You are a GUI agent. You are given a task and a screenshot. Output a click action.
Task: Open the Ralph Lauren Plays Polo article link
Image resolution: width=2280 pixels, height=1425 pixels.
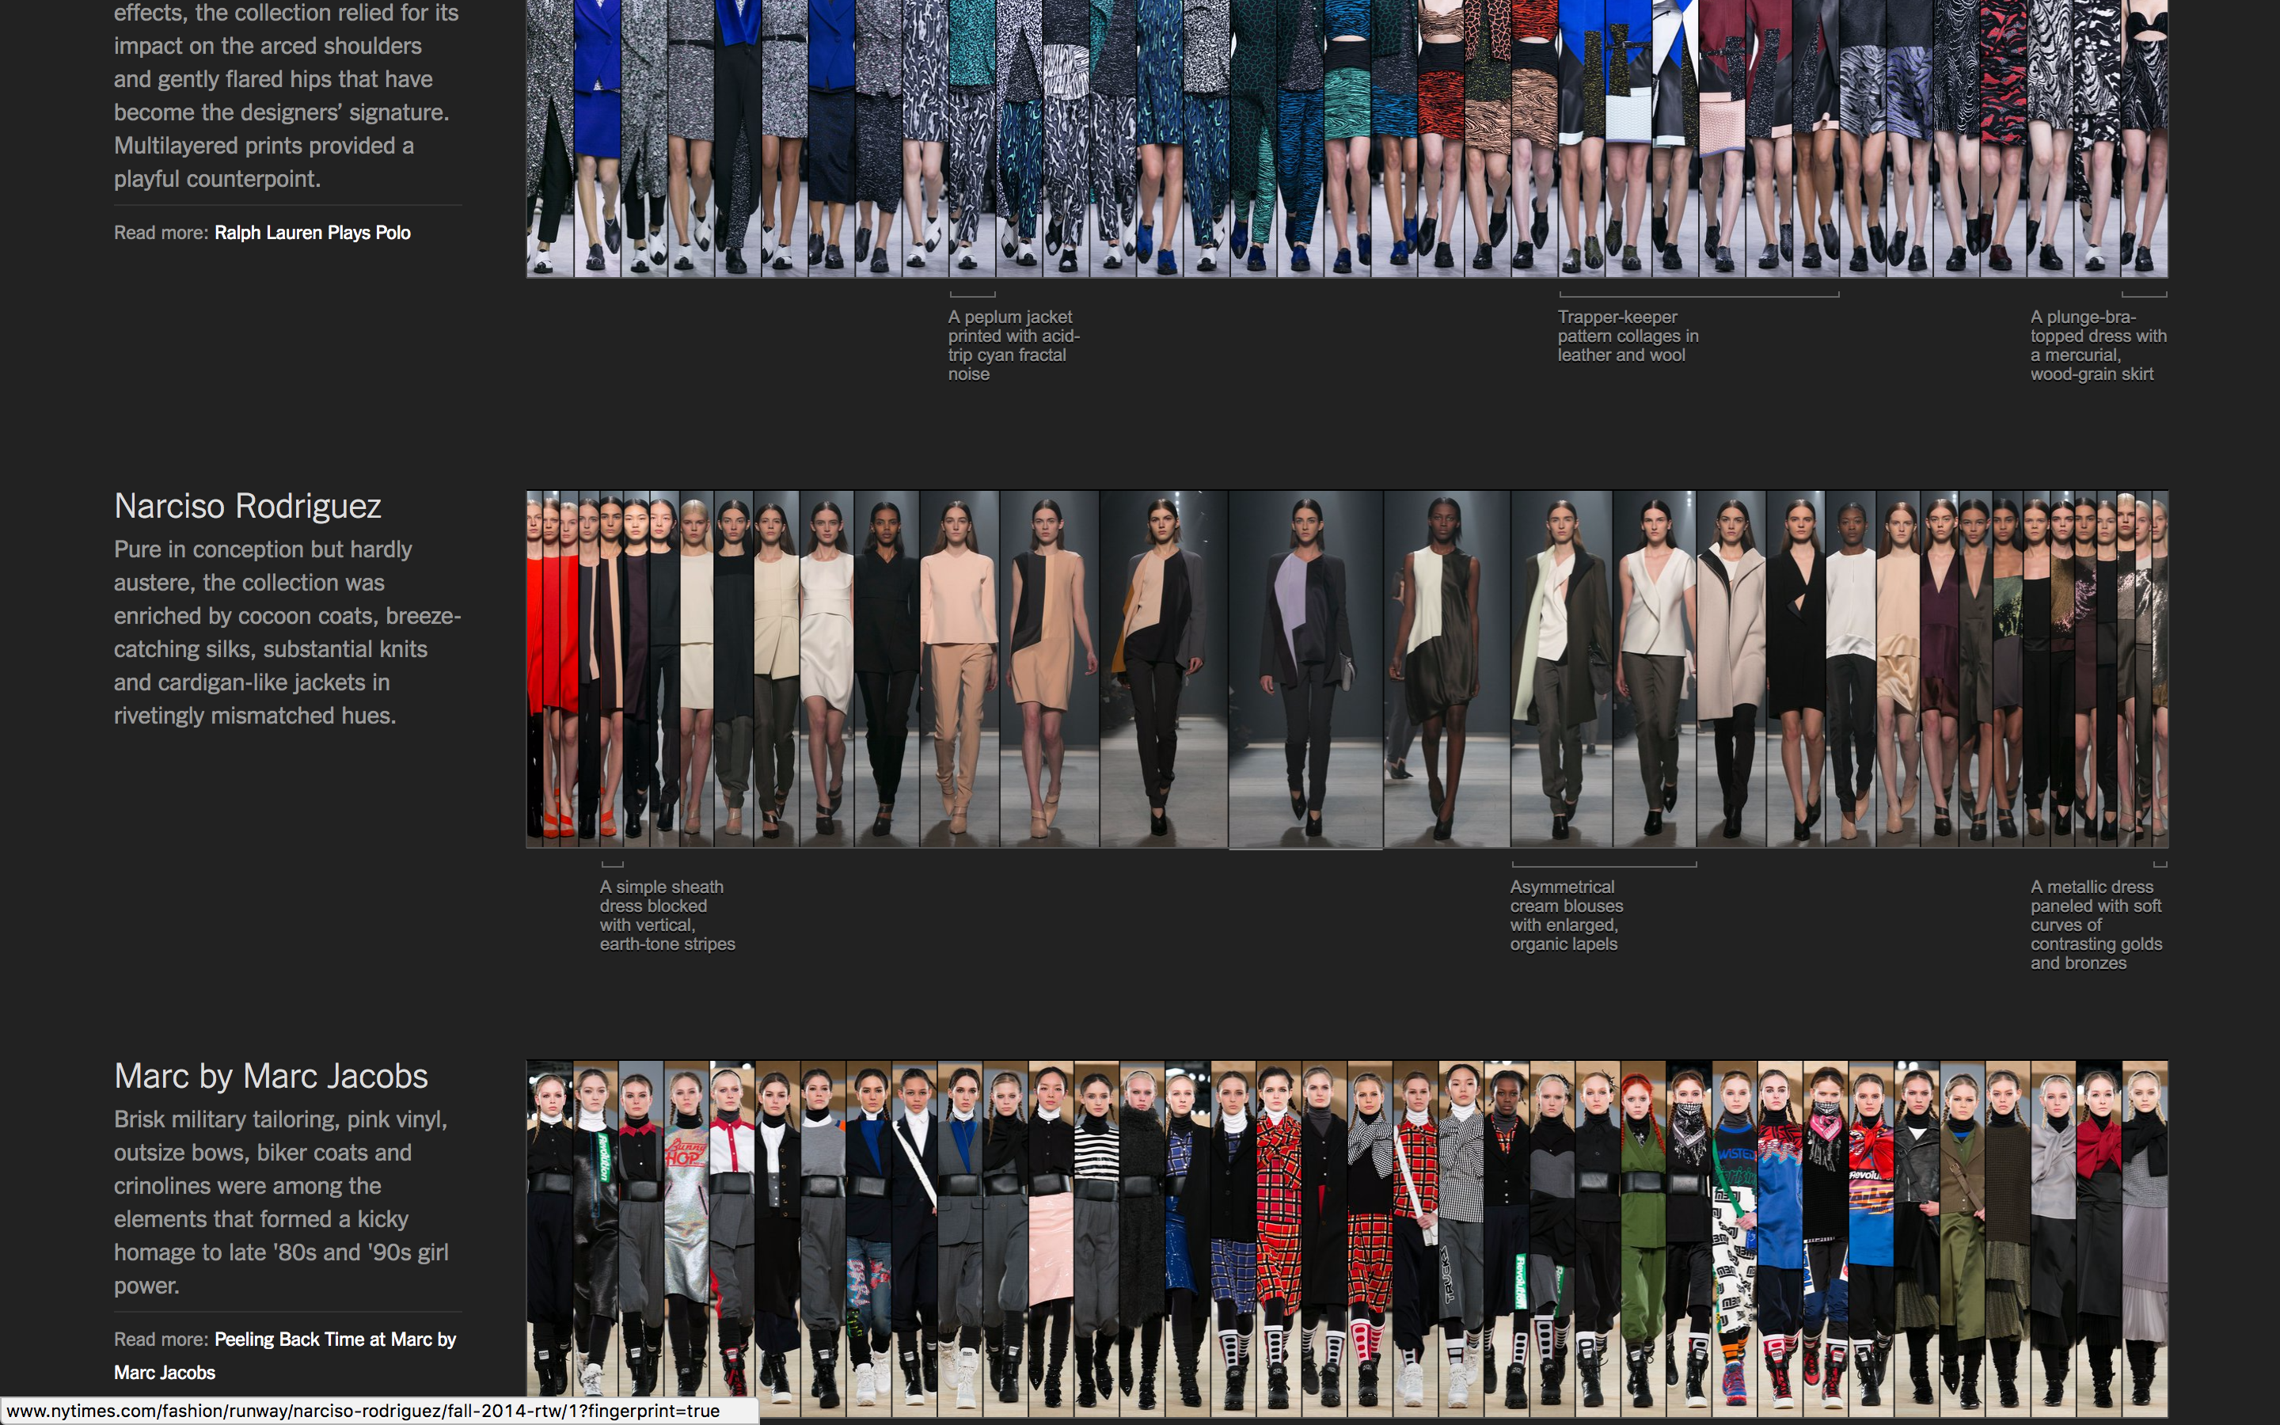pos(313,232)
